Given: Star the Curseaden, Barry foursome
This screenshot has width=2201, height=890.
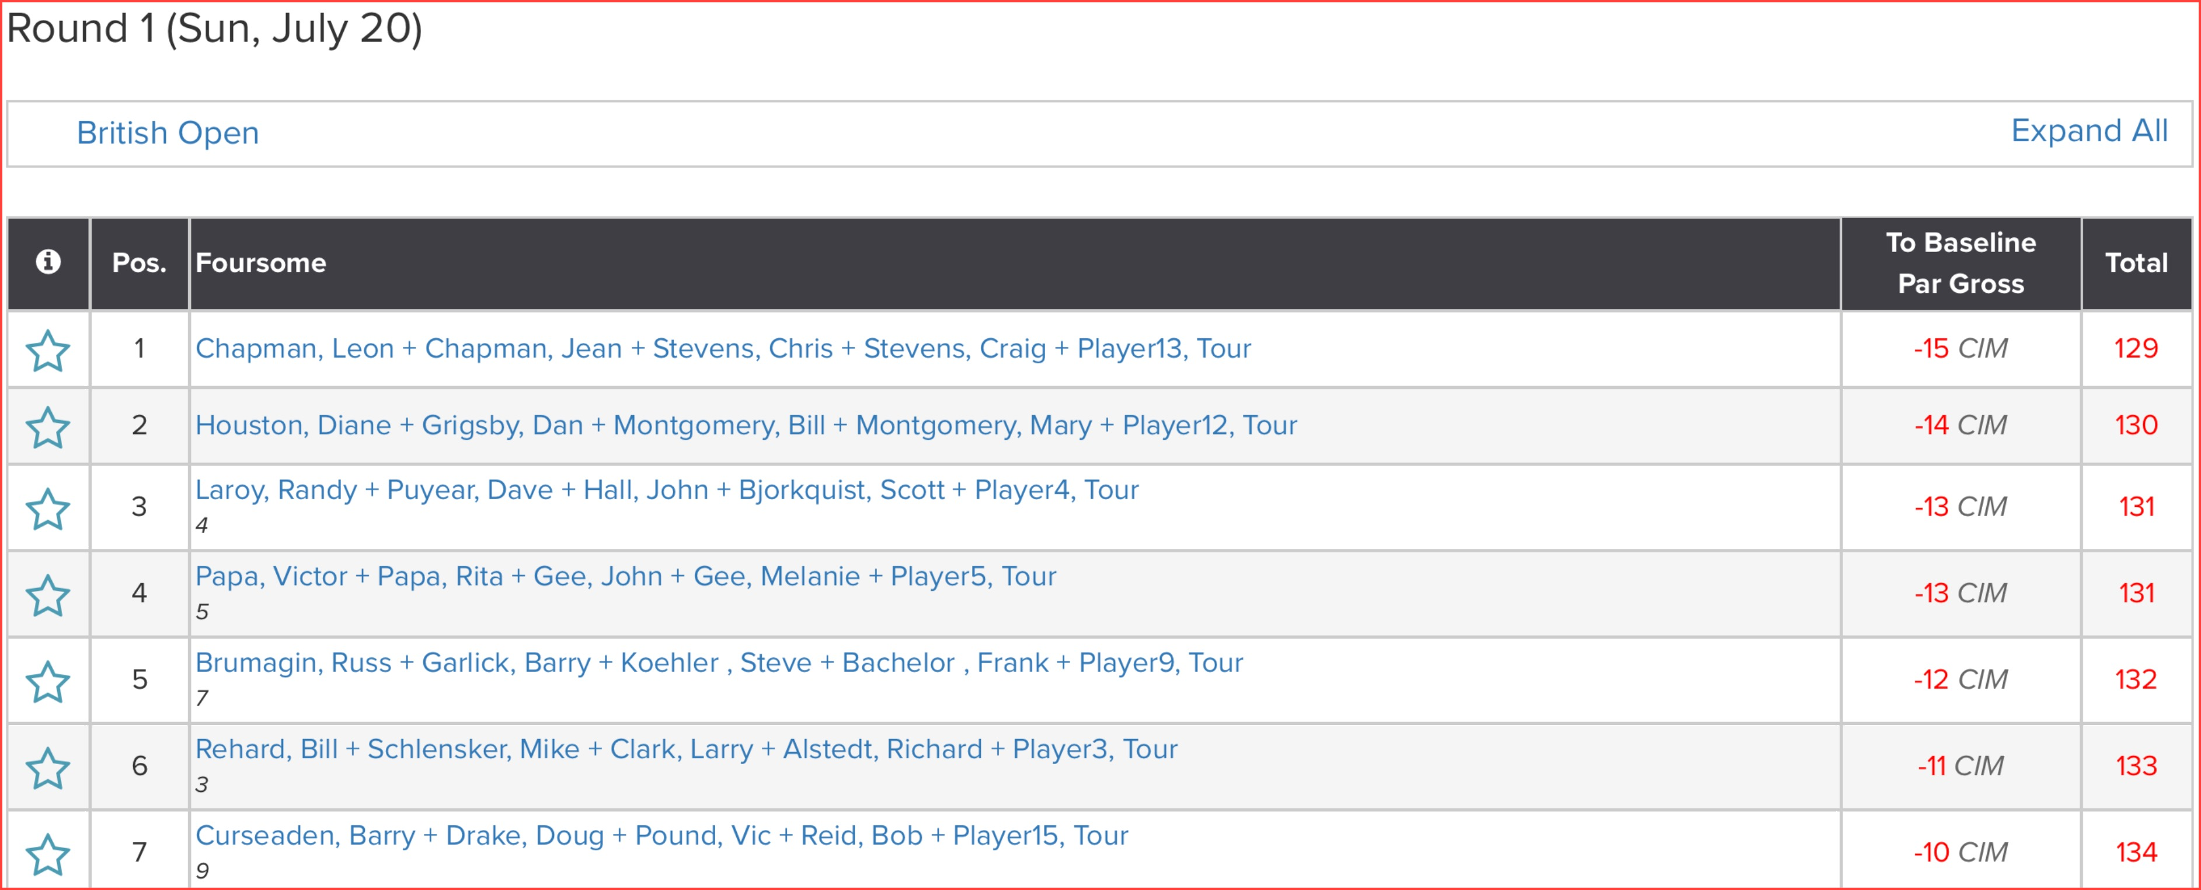Looking at the screenshot, I should 48,853.
